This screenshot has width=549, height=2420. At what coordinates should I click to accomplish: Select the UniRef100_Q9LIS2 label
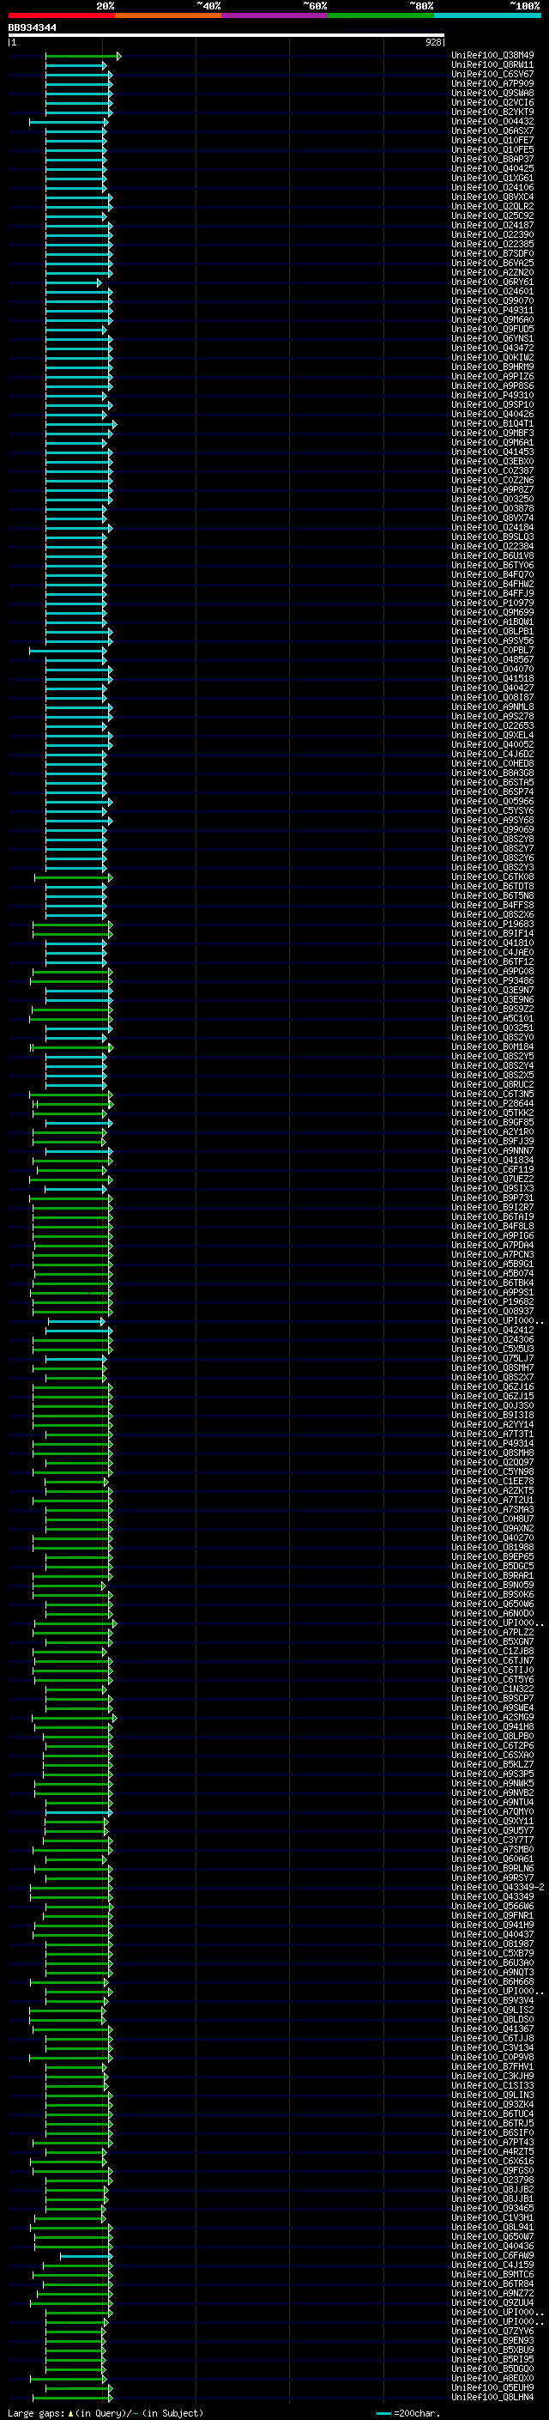[492, 2010]
